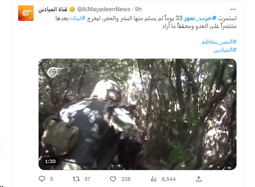Image resolution: width=255 pixels, height=187 pixels.
Task: Open the #الميادين hashtag below the text
Action: pos(225,50)
